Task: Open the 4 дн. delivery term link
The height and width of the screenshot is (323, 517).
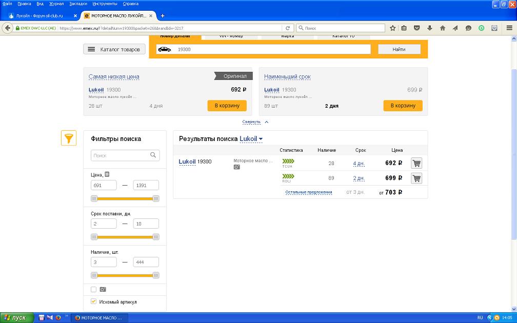Action: [x=359, y=163]
